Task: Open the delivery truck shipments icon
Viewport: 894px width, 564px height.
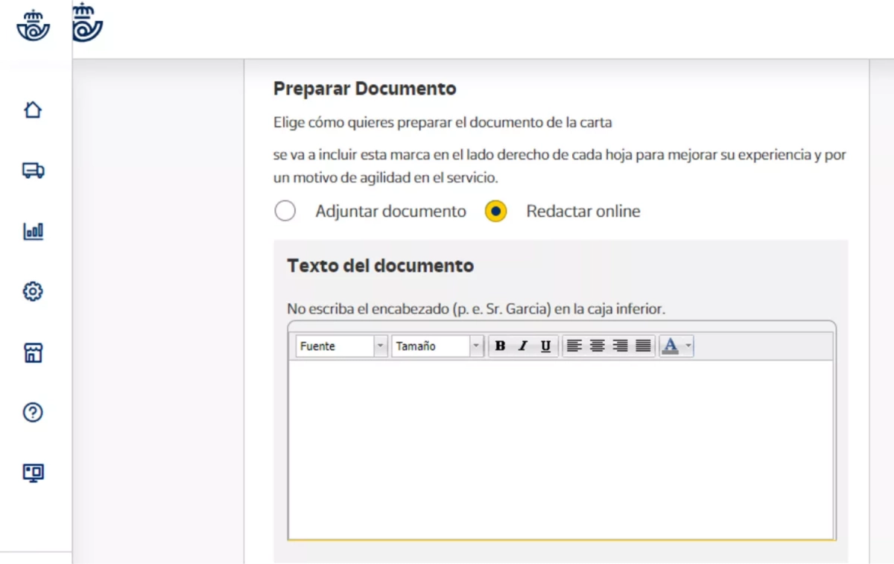Action: 33,171
